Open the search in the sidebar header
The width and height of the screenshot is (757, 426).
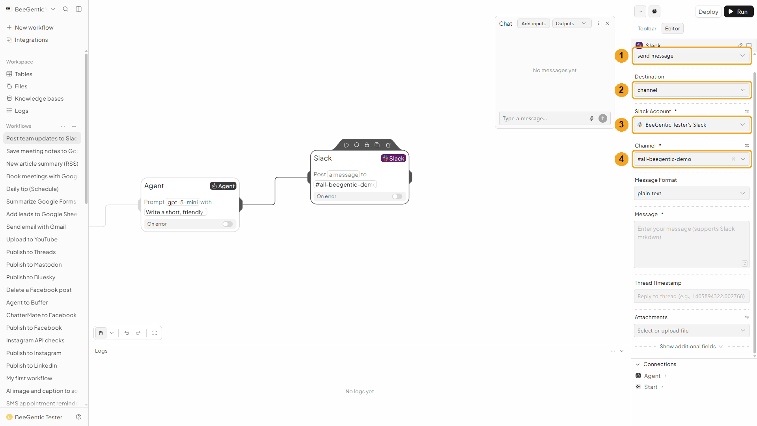point(65,9)
